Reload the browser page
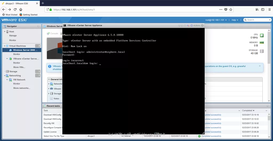Screen dimensions: 273x141 click(x=15, y=10)
